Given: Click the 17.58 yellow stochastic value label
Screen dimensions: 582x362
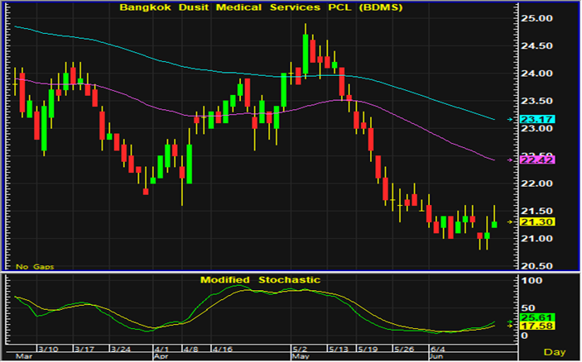Looking at the screenshot, I should [x=537, y=326].
